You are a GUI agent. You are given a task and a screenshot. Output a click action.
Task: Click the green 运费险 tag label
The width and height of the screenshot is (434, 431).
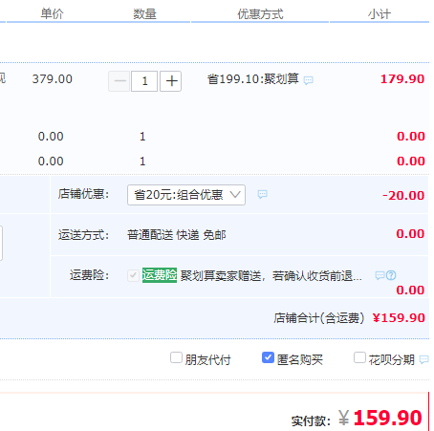click(x=160, y=275)
